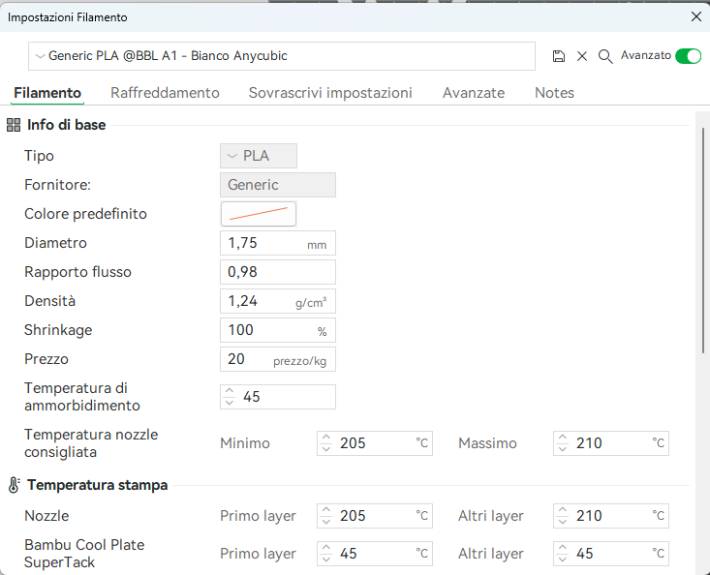Pick the Colore predefinito swatch
Screen dimensions: 710x575
(x=259, y=214)
